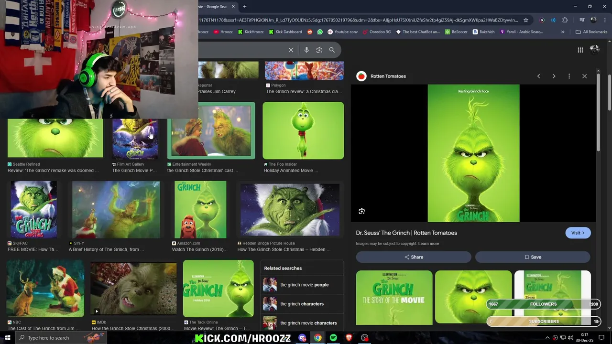Share the Grinch image

pyautogui.click(x=414, y=257)
